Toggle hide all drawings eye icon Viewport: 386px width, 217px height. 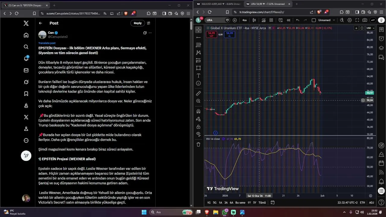click(x=198, y=134)
